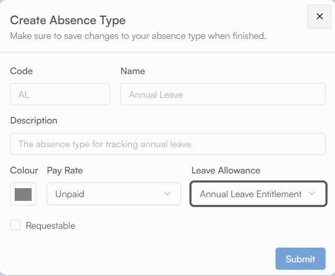Select the Description label
335x276 pixels.
point(34,120)
